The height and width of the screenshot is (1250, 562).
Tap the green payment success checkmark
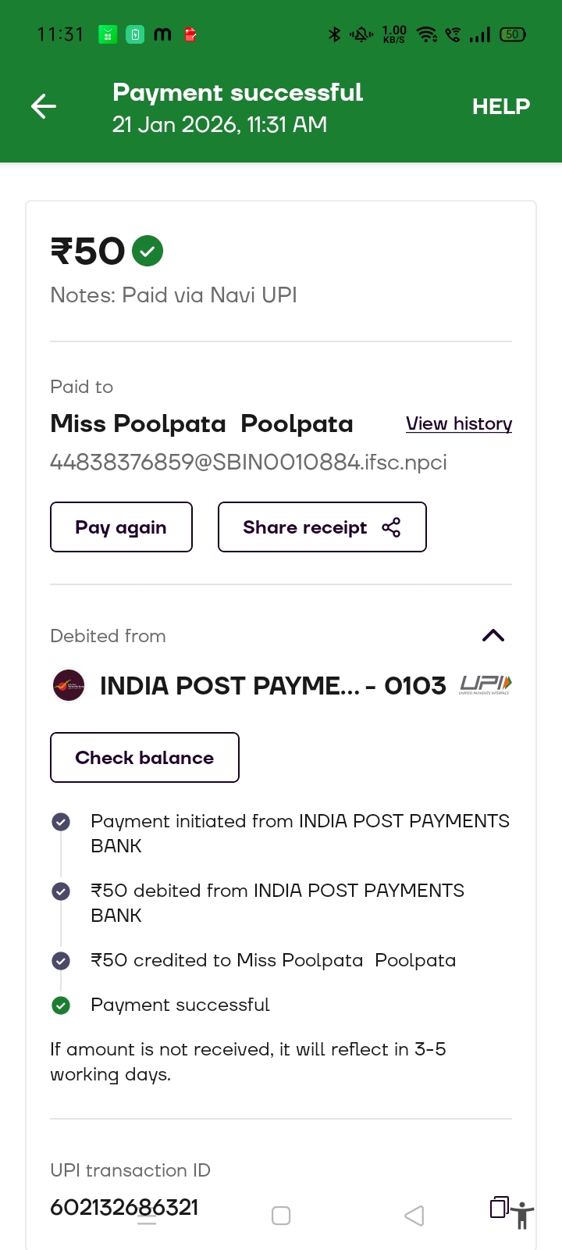tap(148, 251)
